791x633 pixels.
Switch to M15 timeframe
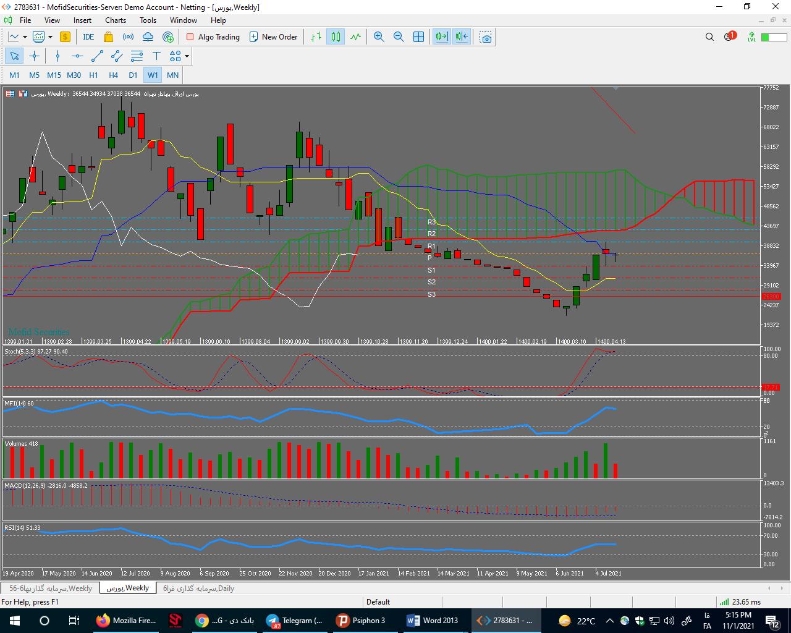[54, 75]
